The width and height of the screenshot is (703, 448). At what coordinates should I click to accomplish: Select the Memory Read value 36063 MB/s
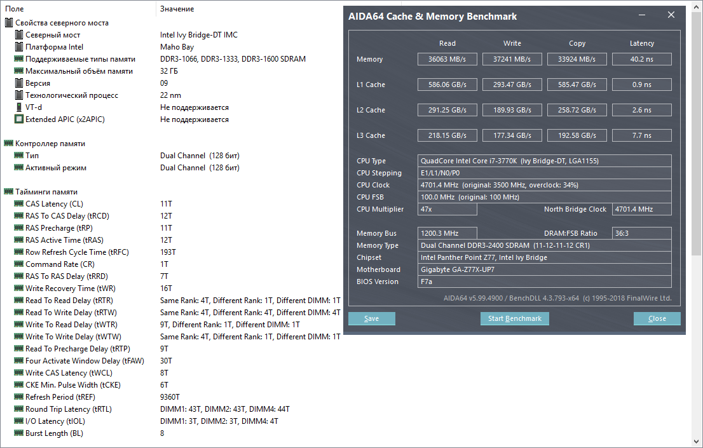447,59
